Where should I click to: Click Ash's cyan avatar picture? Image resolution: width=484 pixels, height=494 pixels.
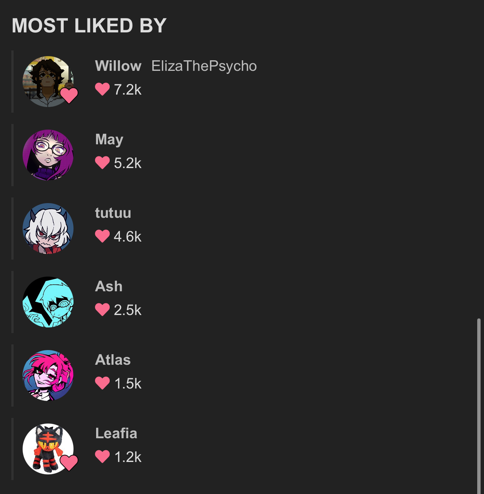click(x=48, y=302)
